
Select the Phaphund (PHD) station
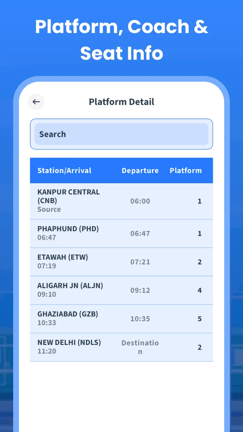[68, 229]
